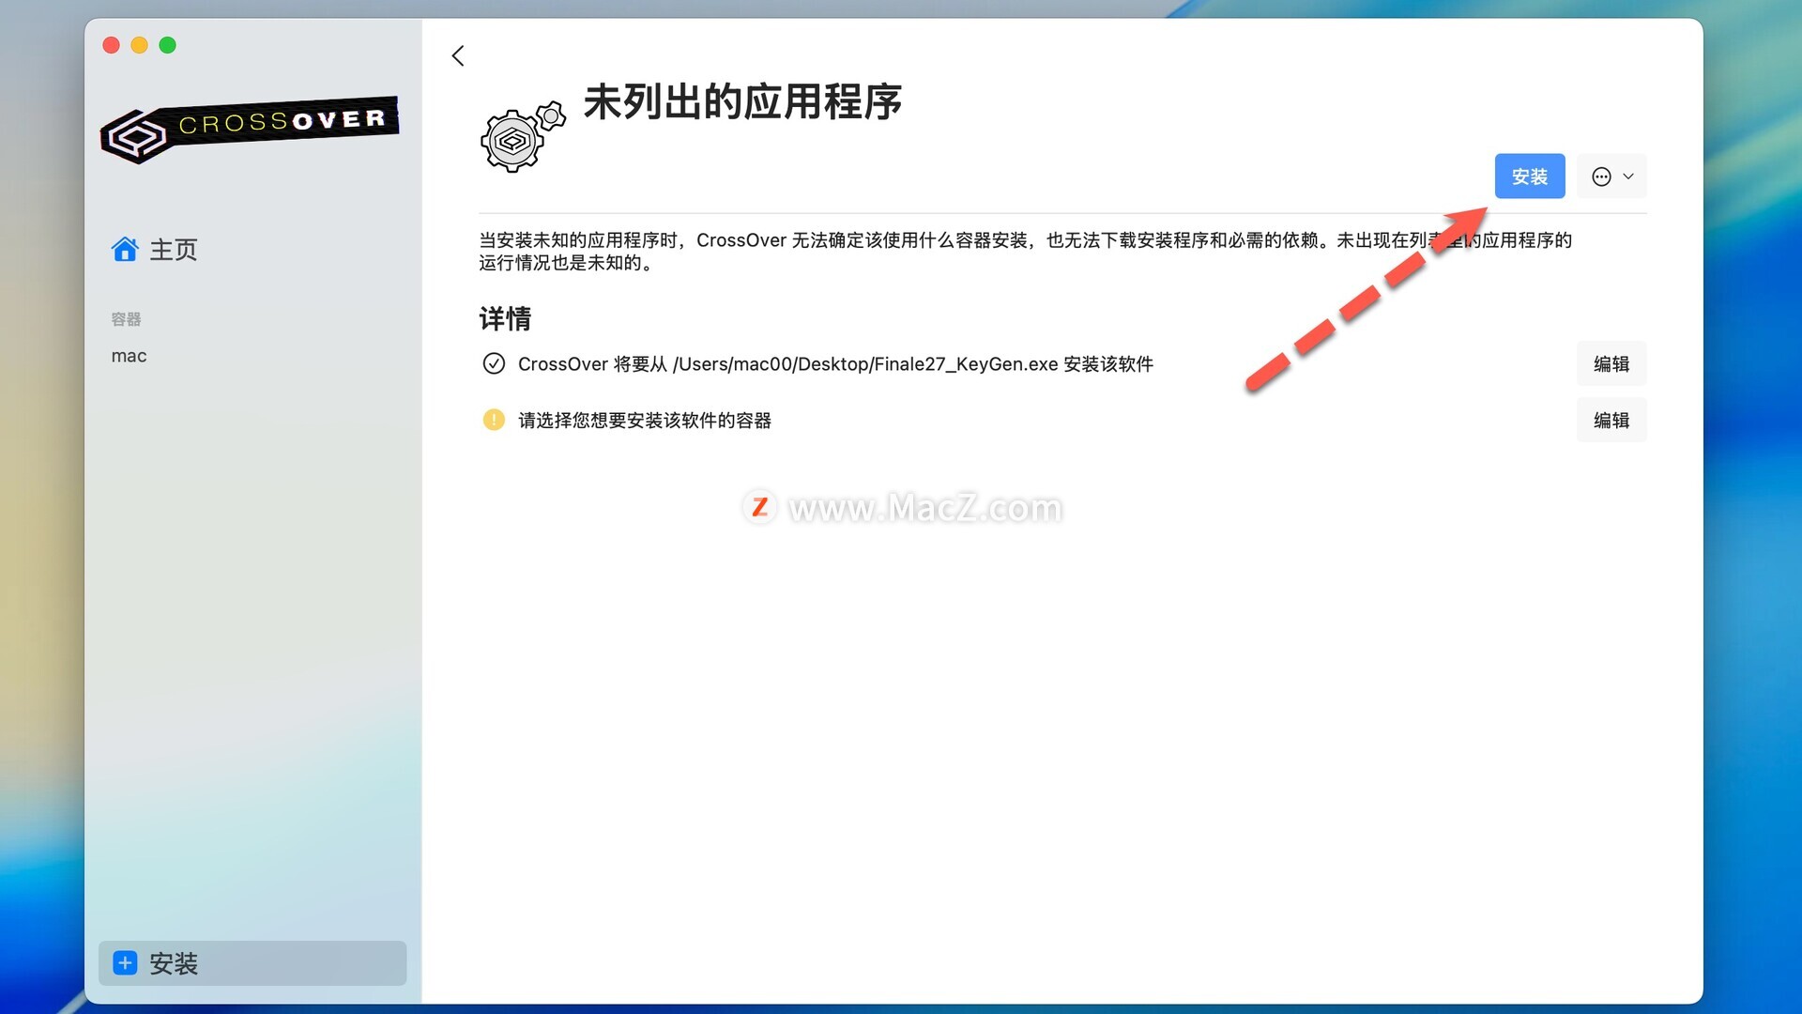Click the home icon next to 主页

point(125,250)
